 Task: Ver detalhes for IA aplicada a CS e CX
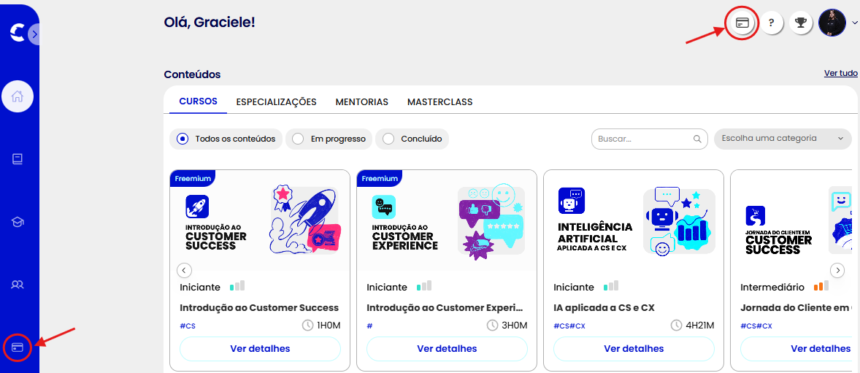click(x=634, y=349)
